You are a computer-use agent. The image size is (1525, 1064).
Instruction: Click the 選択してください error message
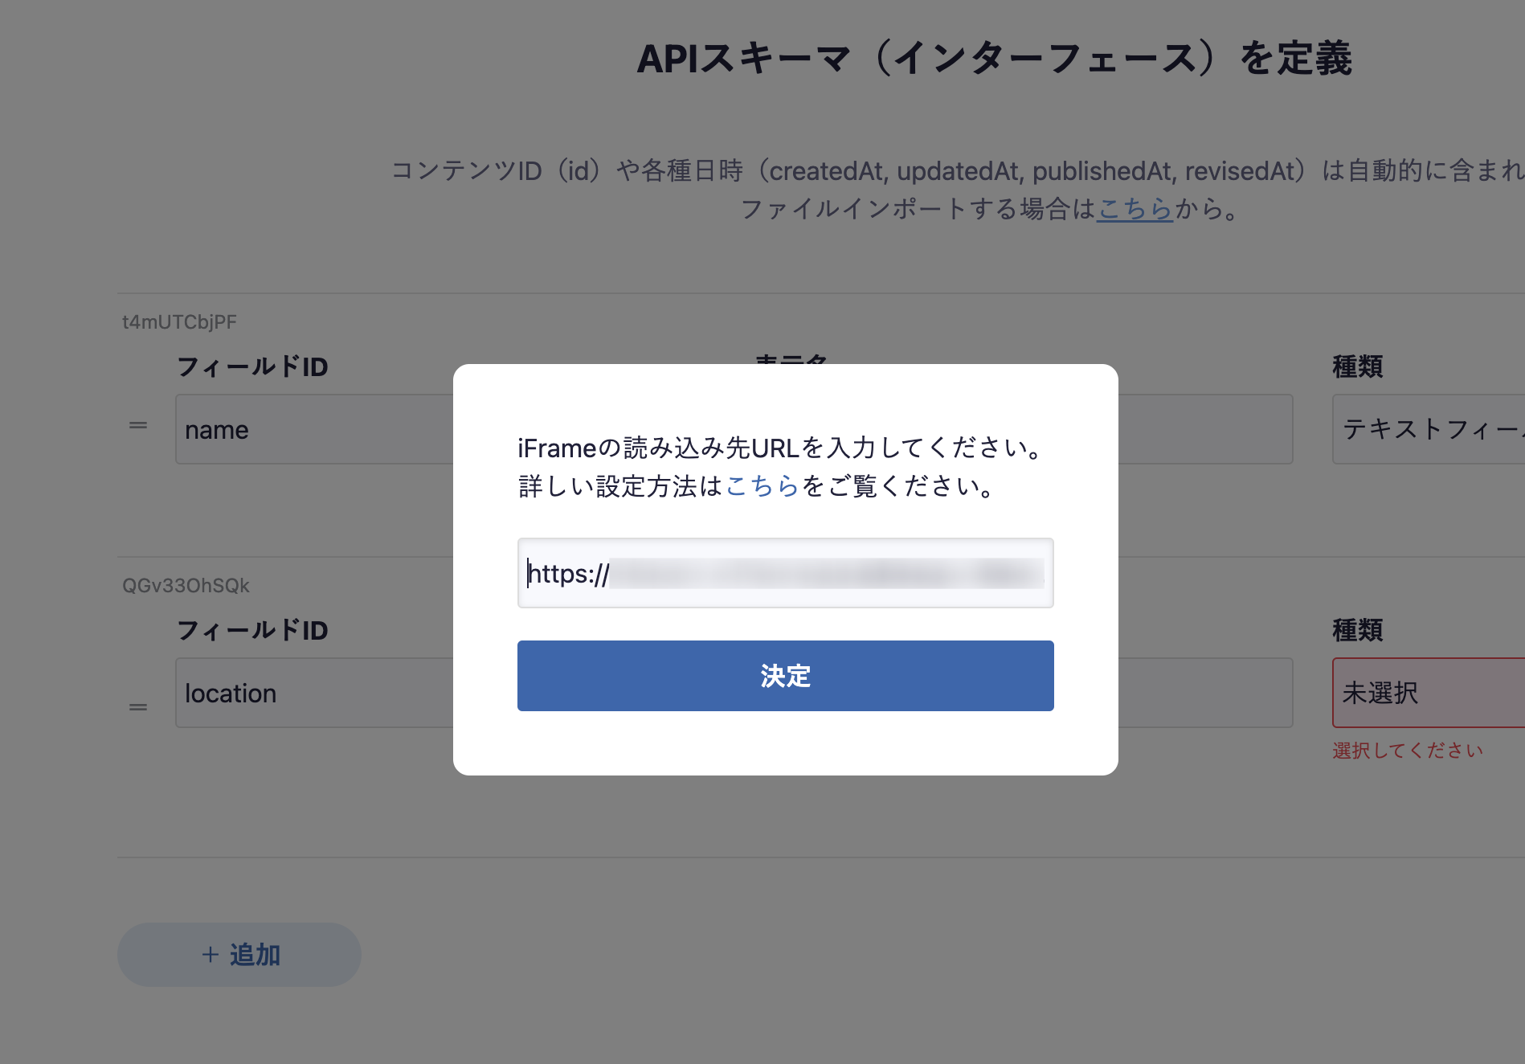tap(1408, 751)
